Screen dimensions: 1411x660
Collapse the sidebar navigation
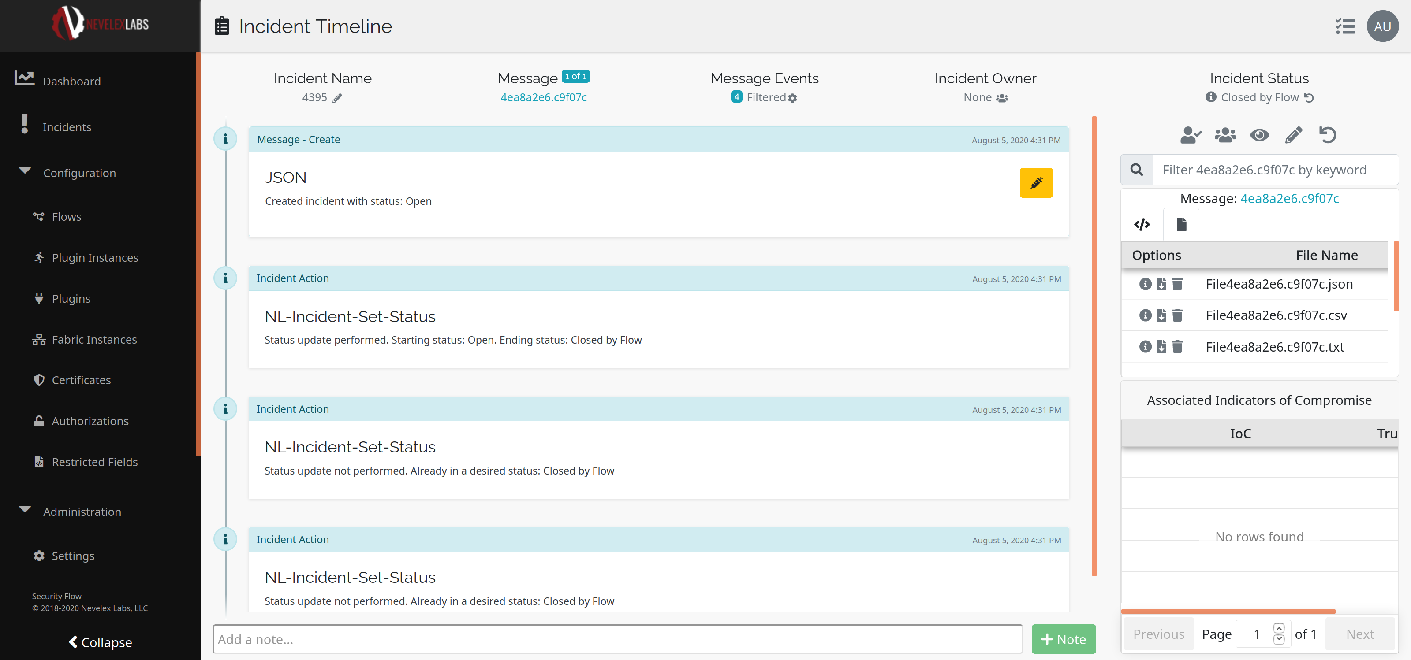tap(100, 642)
